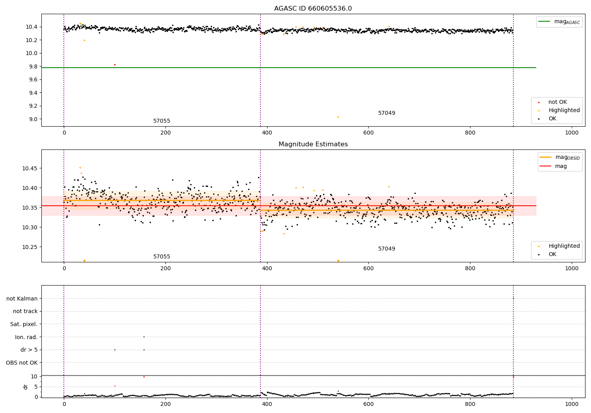Click the bottom panel dr y tick '10'
This screenshot has height=413, width=591.
pos(34,377)
